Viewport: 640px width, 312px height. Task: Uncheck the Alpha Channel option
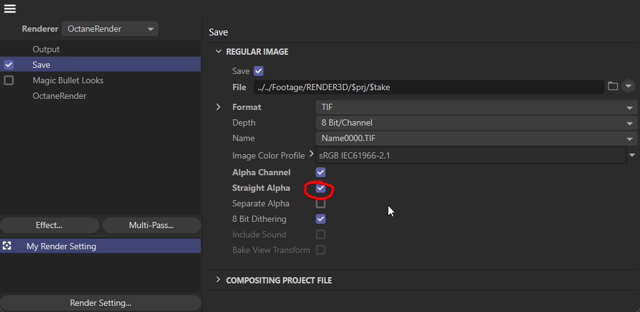tap(321, 172)
